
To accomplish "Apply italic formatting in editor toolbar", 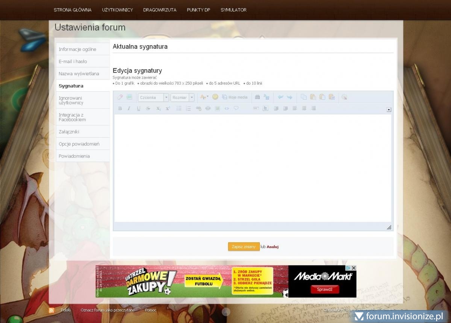I will pos(129,108).
